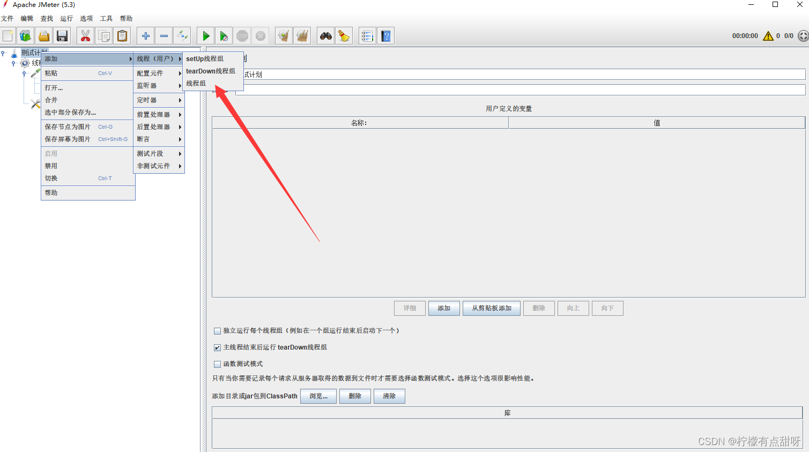Click the remote engine status icon
The height and width of the screenshot is (452, 809).
(803, 36)
